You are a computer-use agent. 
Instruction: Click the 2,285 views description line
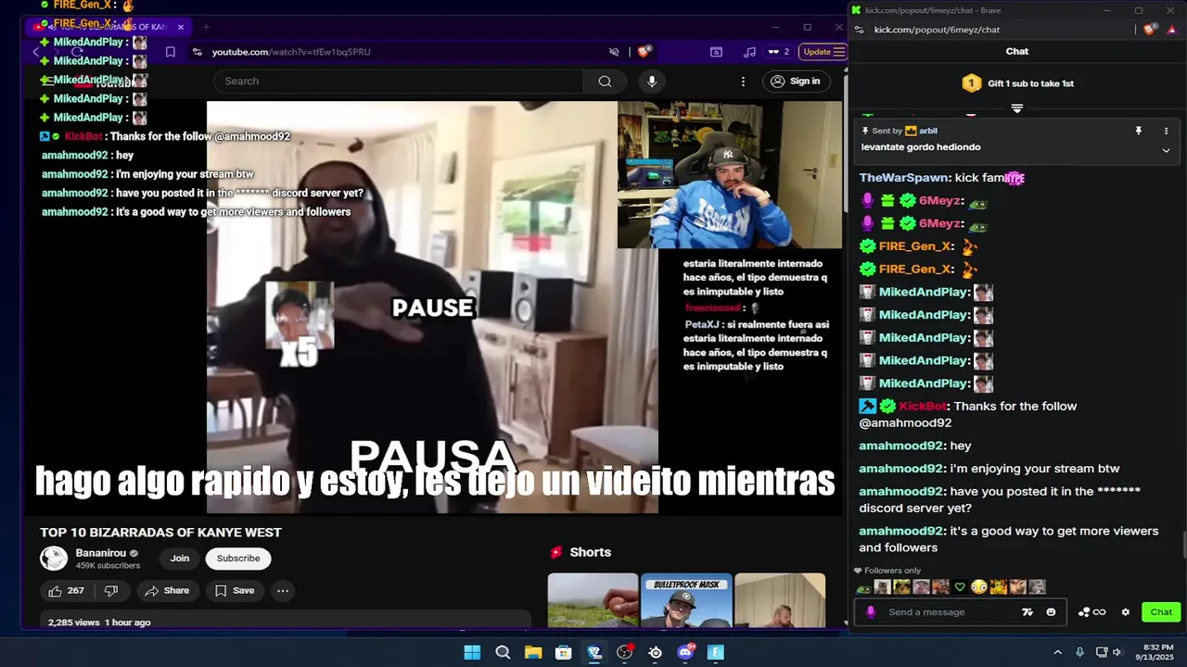99,623
